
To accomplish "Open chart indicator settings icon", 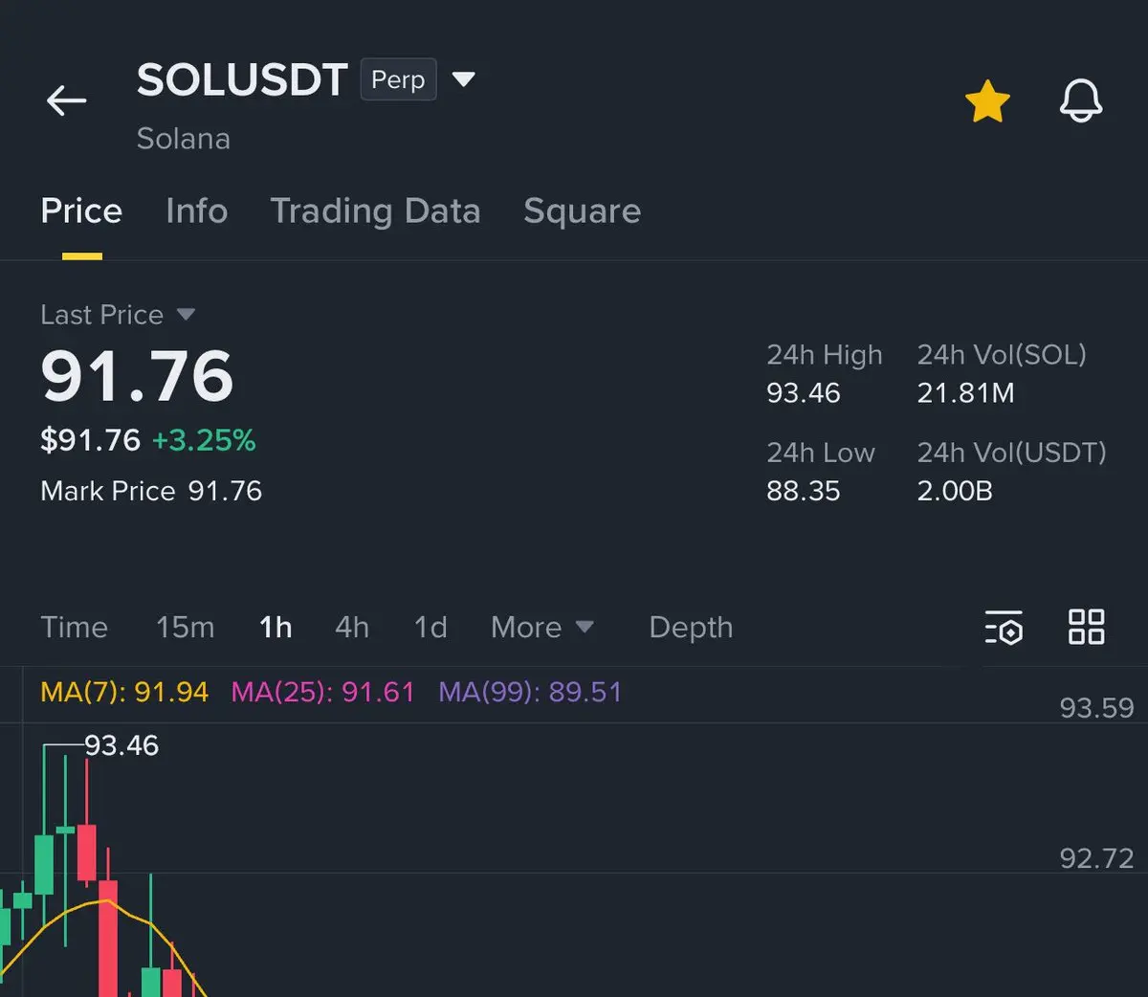I will pyautogui.click(x=1004, y=628).
